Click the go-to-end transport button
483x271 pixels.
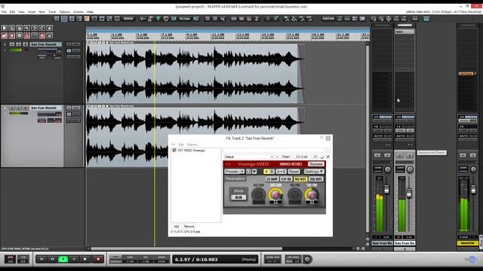coord(52,259)
